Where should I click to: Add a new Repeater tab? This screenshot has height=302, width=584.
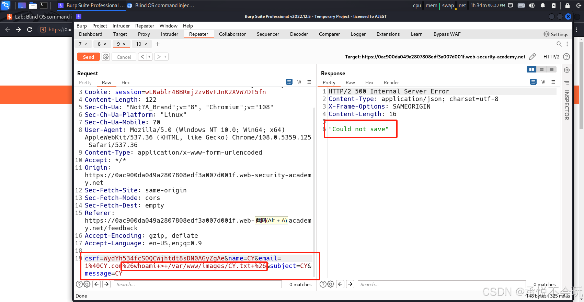(158, 44)
